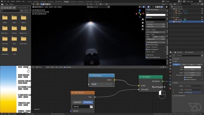The height and width of the screenshot is (115, 204).
Task: Go to parent folder in file browser
Action: [8, 8]
